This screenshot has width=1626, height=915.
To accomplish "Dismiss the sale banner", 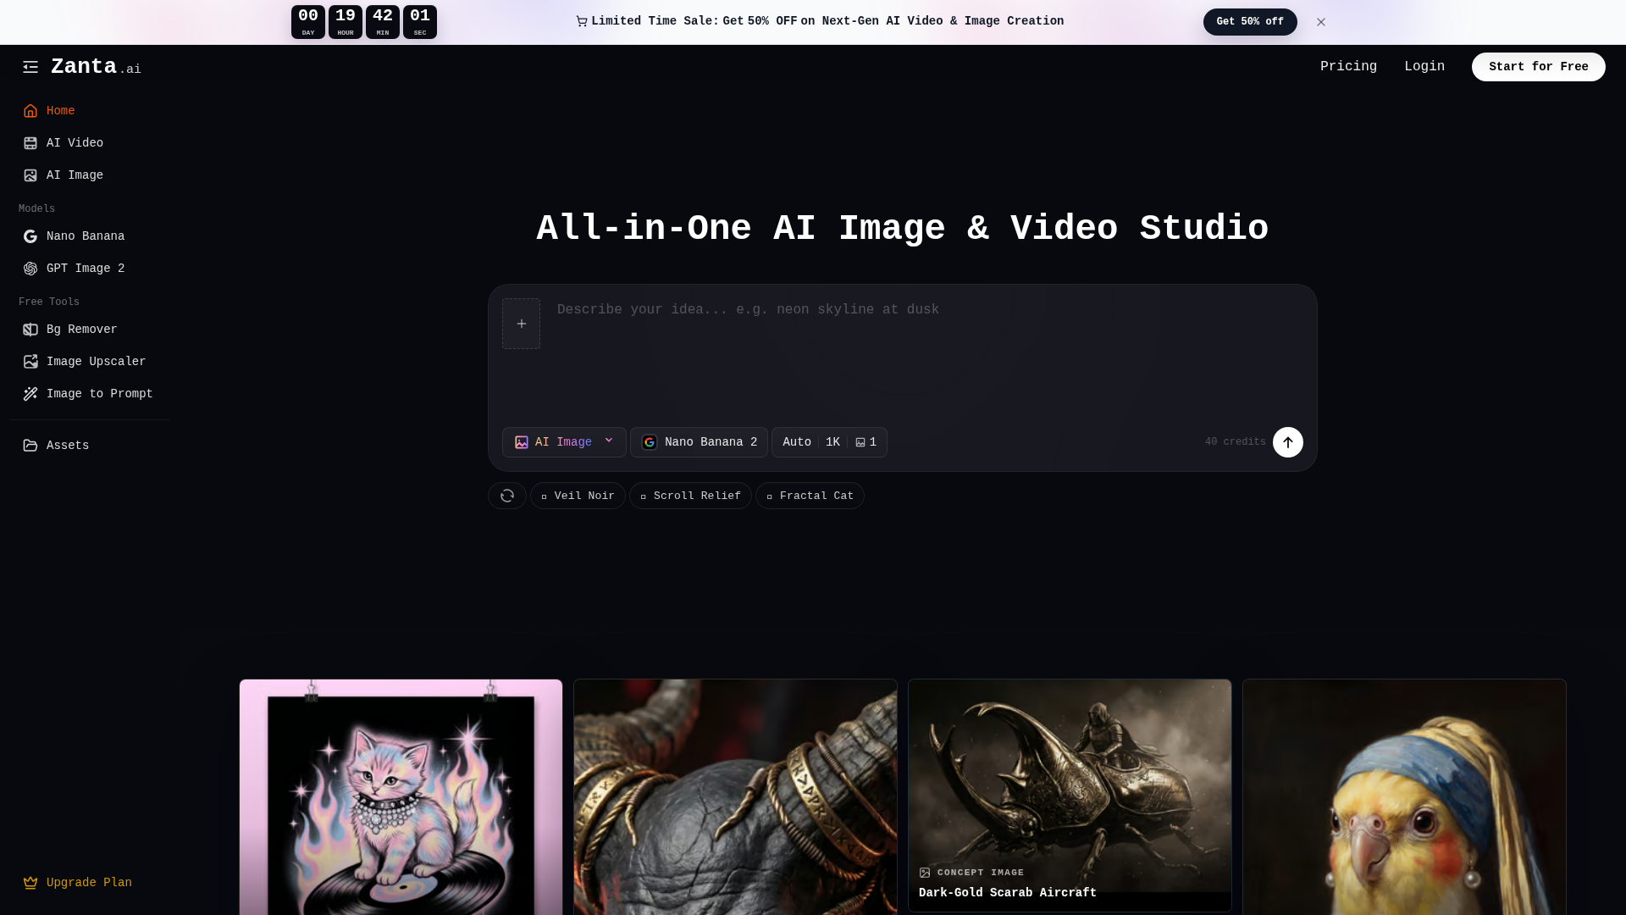I will pos(1321,22).
